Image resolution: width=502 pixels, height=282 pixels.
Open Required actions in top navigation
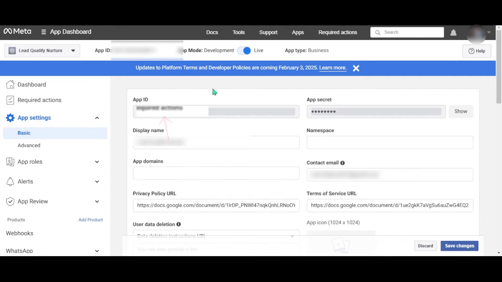coord(338,32)
